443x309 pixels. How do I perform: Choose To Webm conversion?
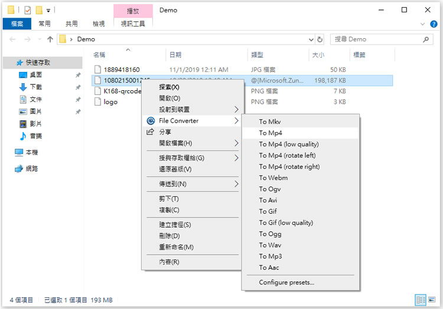[x=301, y=178]
